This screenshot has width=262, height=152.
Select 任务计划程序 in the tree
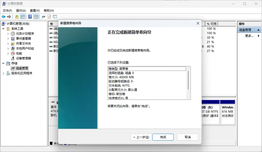25,34
